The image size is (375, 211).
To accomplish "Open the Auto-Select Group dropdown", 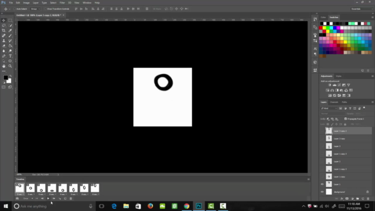I will pyautogui.click(x=35, y=9).
